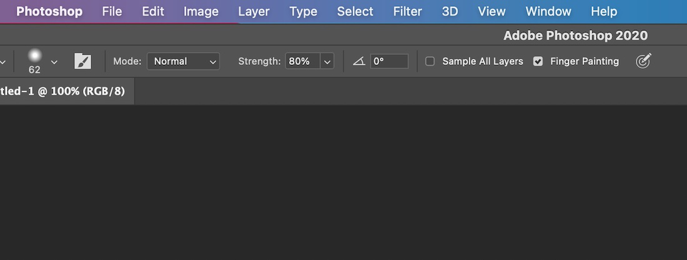The width and height of the screenshot is (687, 260).
Task: Enable Sample All Layers checkbox
Action: 430,61
